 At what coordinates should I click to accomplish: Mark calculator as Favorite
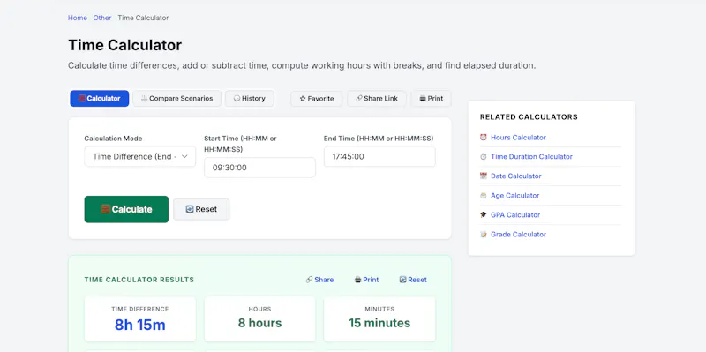(x=317, y=99)
